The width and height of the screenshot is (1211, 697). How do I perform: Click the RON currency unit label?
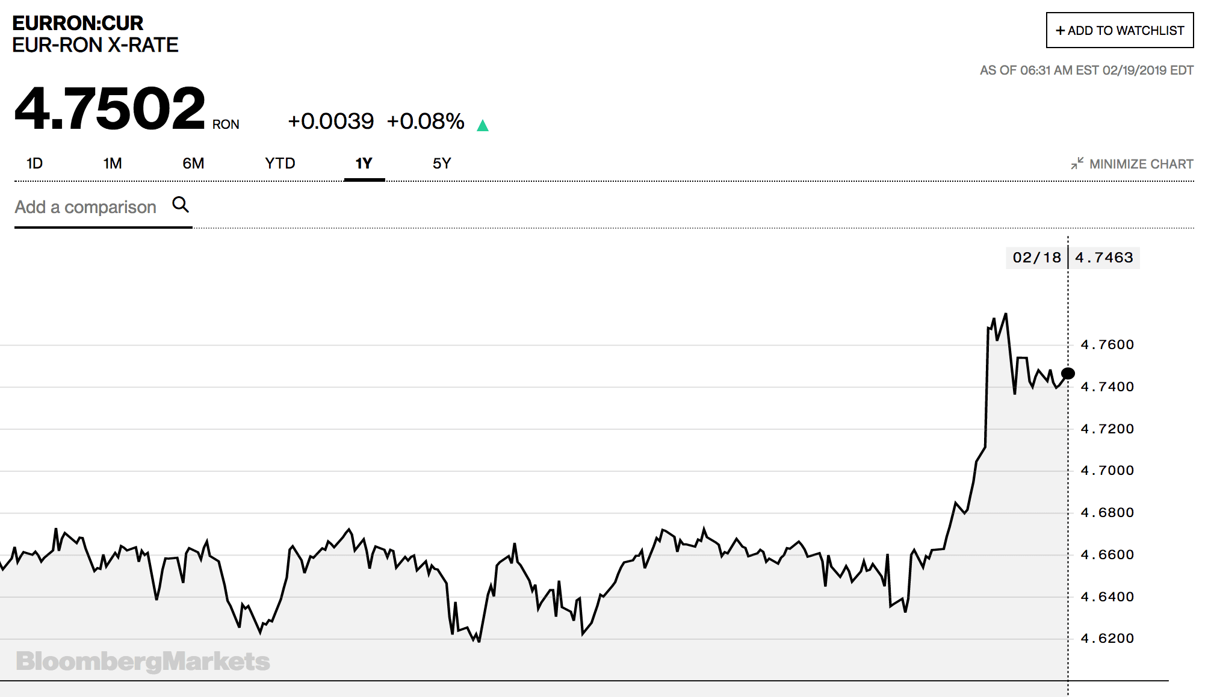pos(226,125)
